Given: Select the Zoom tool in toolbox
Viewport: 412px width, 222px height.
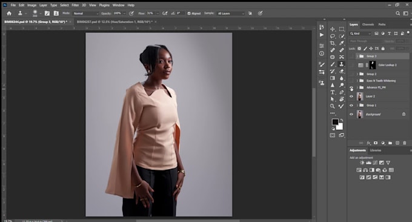Looking at the screenshot, I should pos(333,106).
